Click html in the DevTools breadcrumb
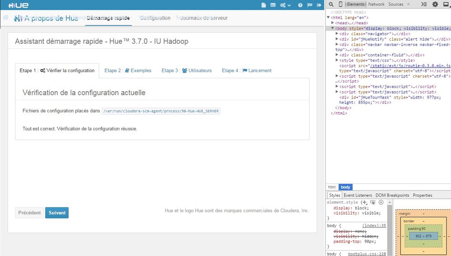 (x=332, y=187)
